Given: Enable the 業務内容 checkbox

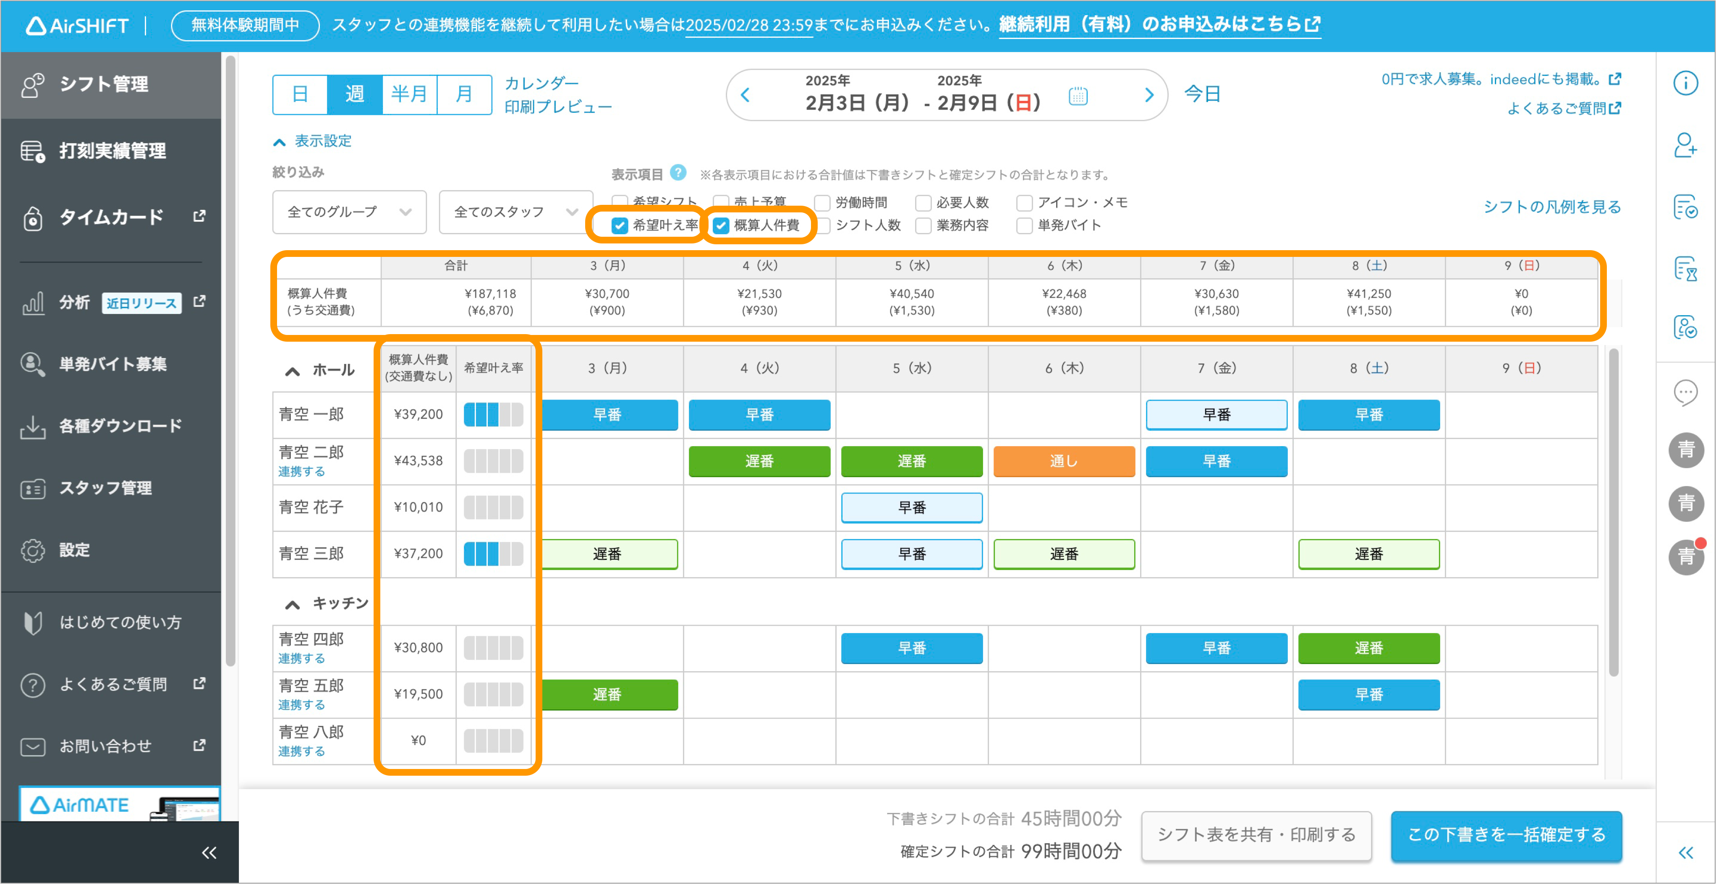Looking at the screenshot, I should tap(923, 226).
